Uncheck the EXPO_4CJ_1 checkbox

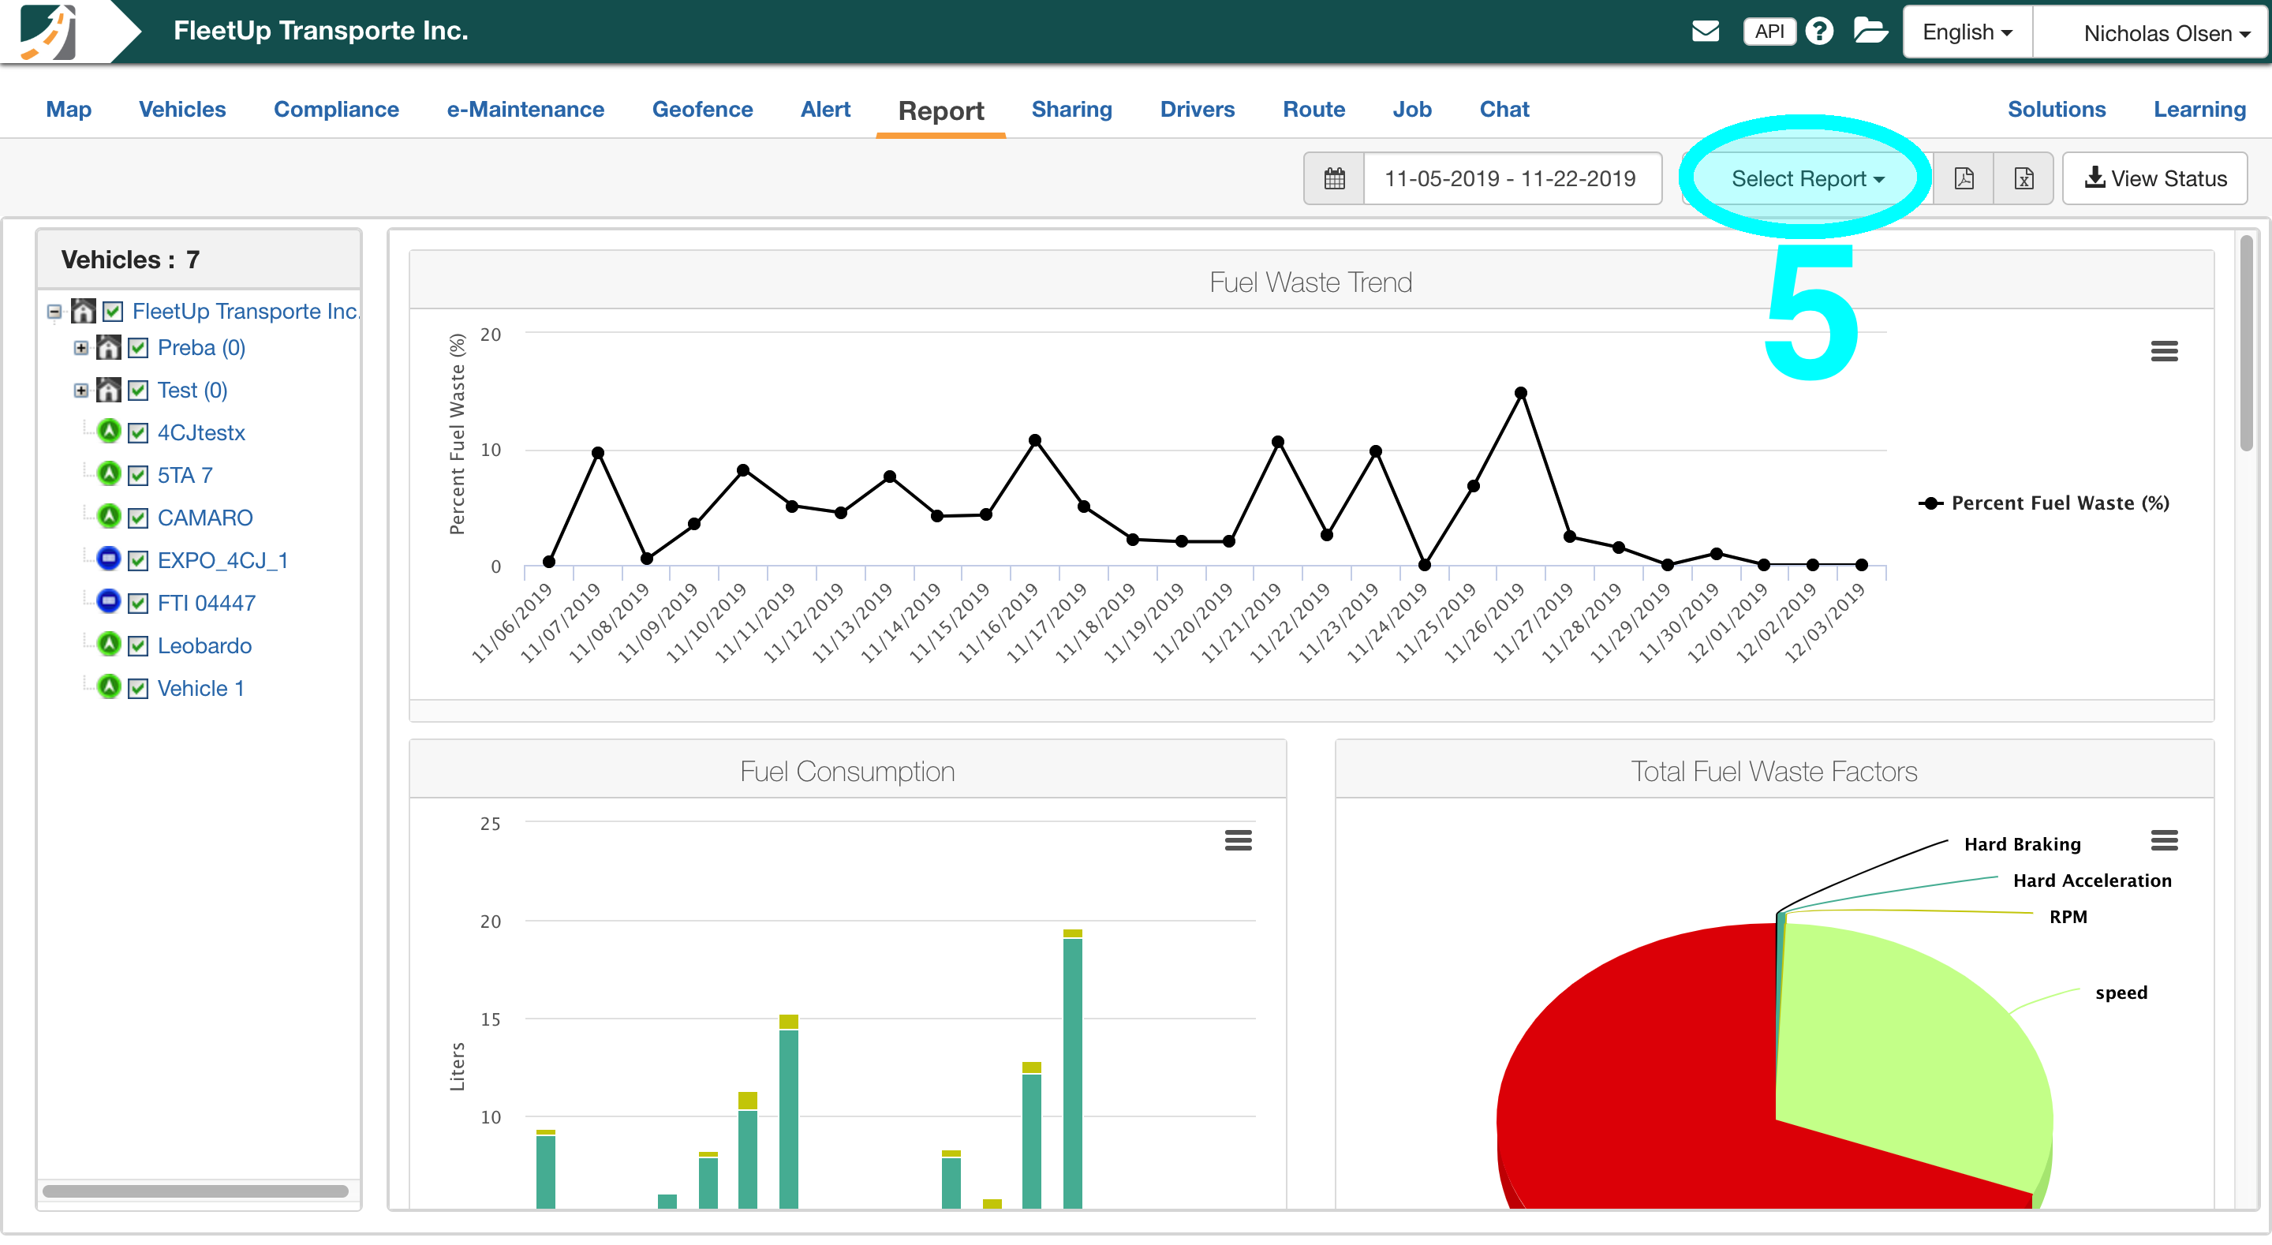(x=137, y=559)
